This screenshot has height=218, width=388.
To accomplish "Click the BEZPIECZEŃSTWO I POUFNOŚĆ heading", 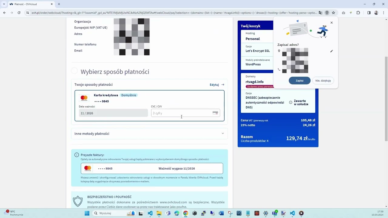I will tap(109, 197).
